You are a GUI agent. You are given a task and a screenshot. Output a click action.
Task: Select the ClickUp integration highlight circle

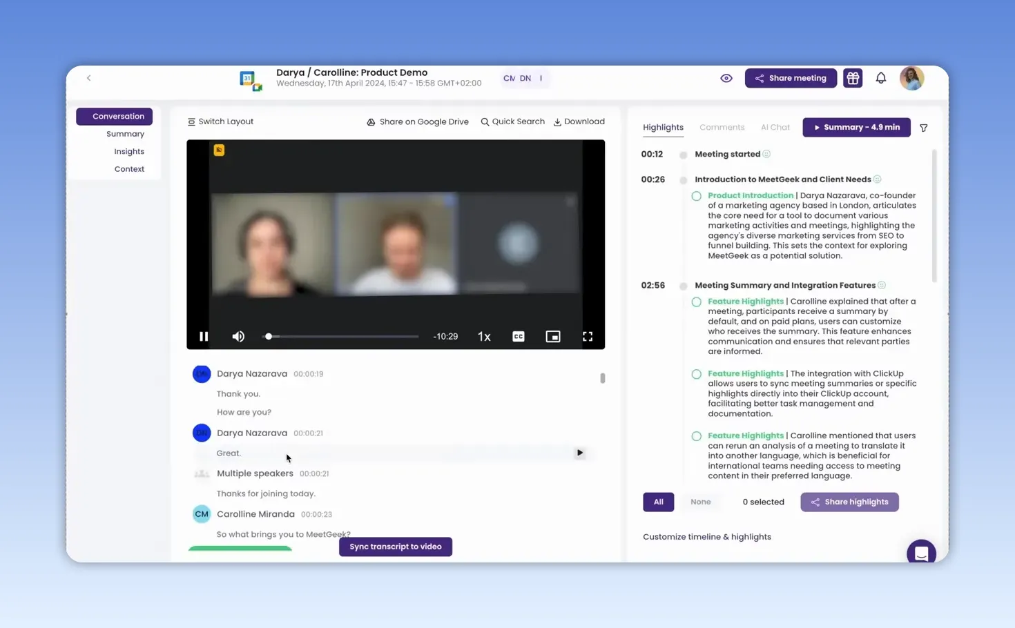click(x=696, y=374)
